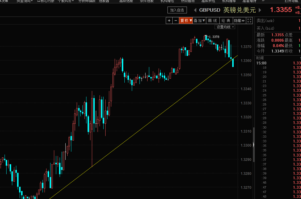The image size is (301, 199).
Task: Click the 时间 column header
Action: (260, 58)
